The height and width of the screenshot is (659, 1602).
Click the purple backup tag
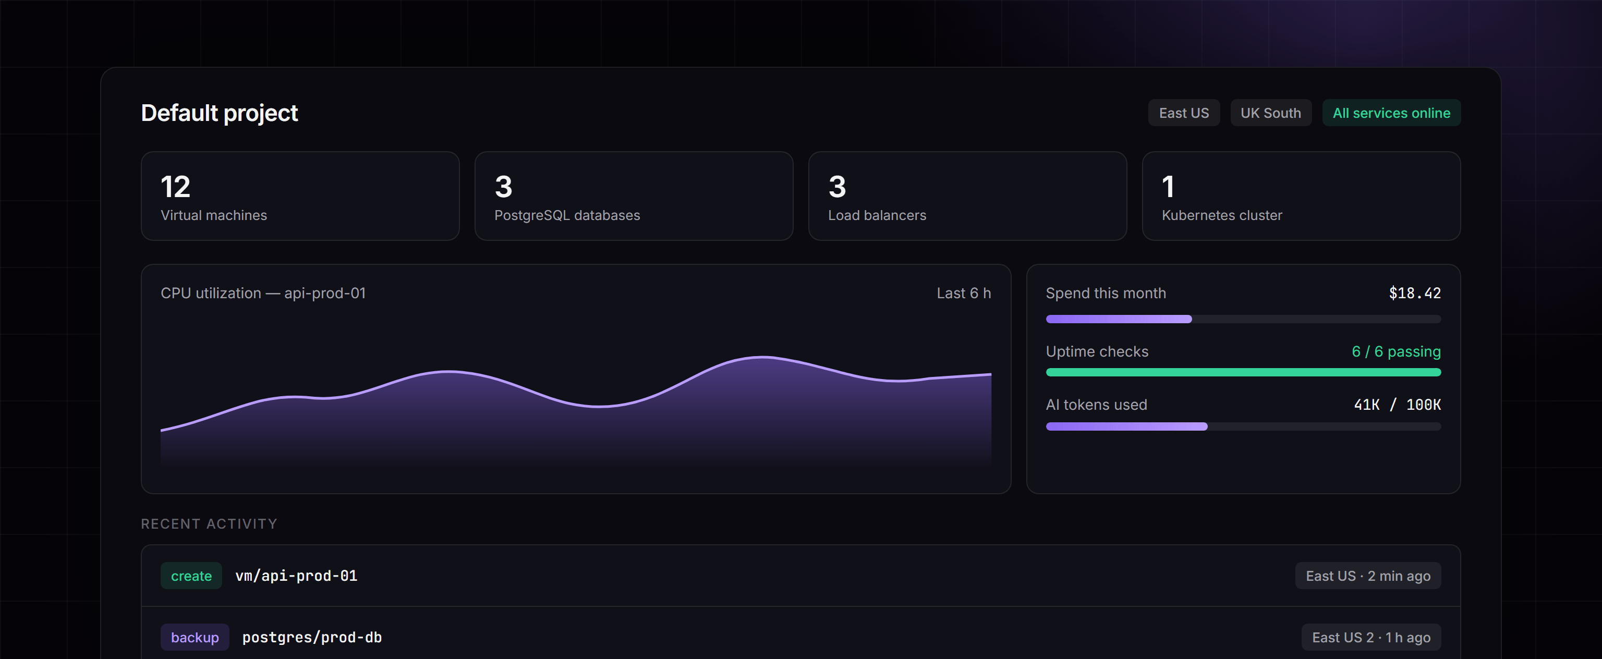click(195, 637)
